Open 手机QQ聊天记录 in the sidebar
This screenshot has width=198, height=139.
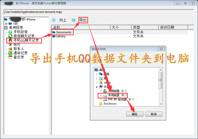(26, 40)
